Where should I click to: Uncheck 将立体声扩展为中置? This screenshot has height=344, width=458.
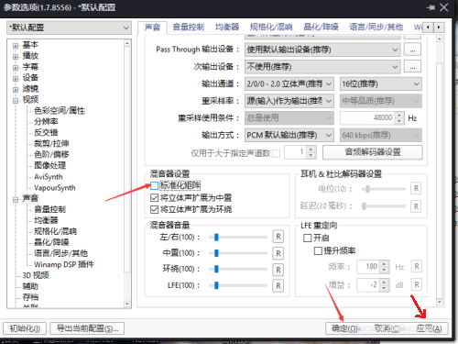coord(155,197)
